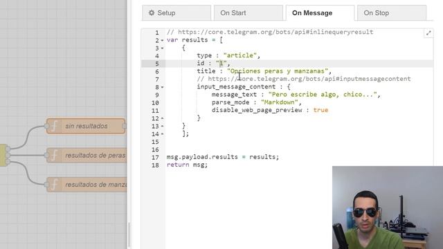The height and width of the screenshot is (249, 443).
Task: Click line number 17 in gutter
Action: 155,158
